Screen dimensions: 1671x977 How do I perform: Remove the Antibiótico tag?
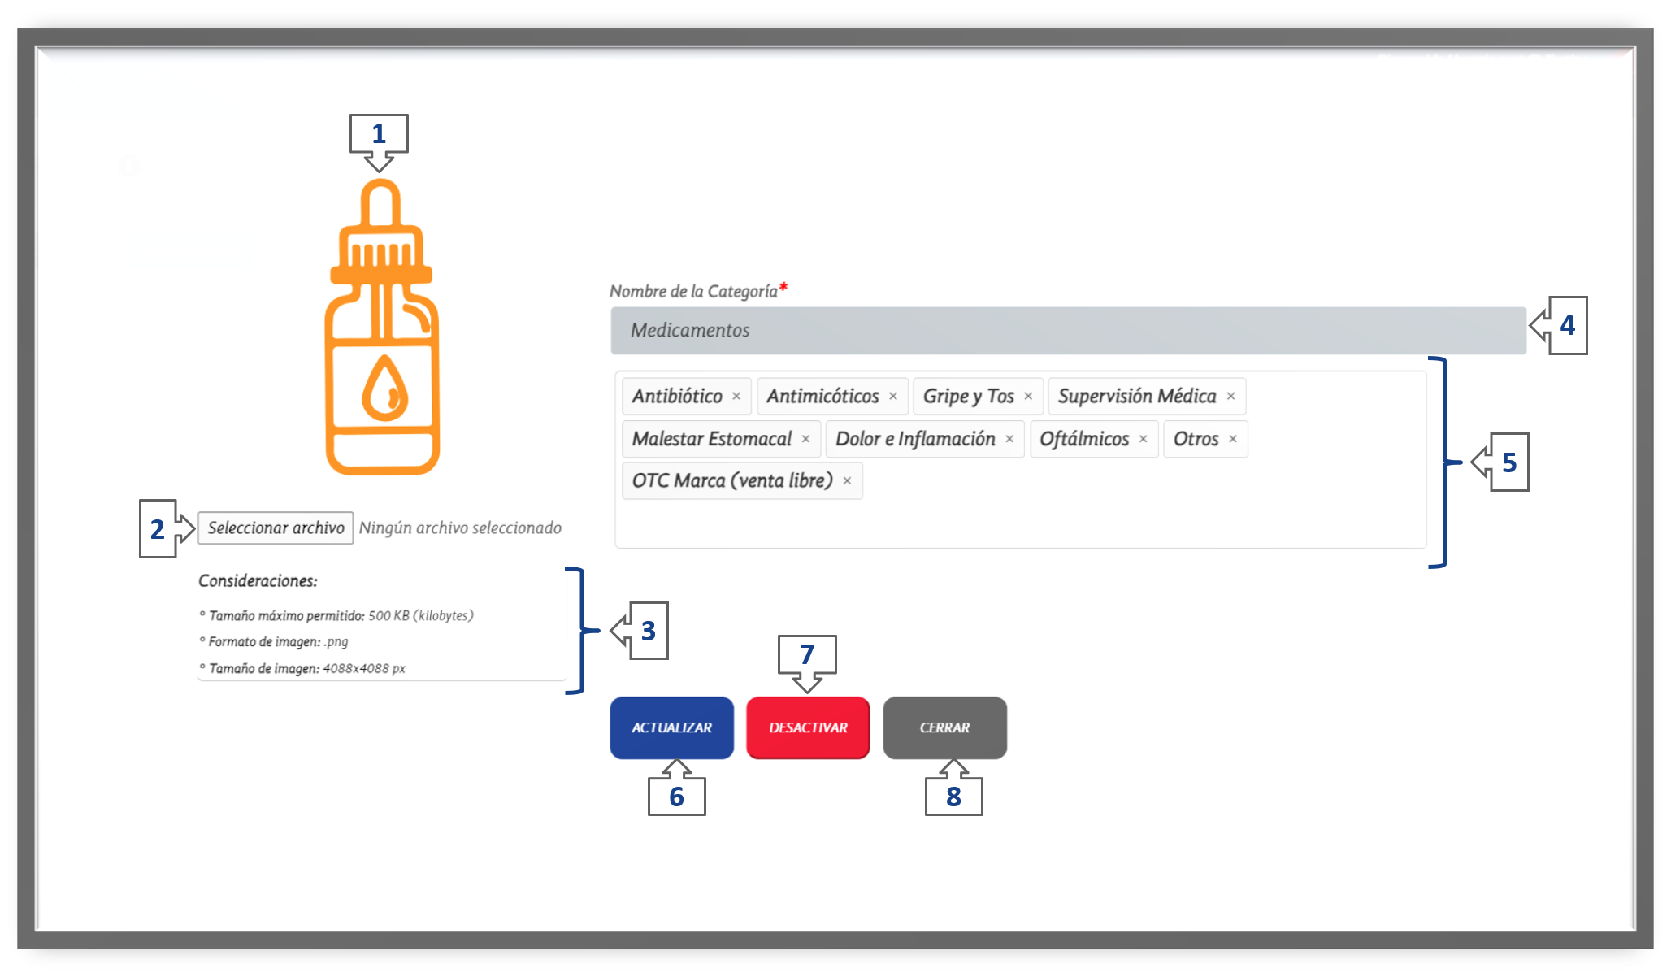(x=736, y=397)
